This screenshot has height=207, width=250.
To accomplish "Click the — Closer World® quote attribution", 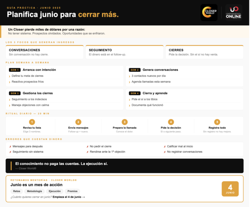I will [26, 168].
